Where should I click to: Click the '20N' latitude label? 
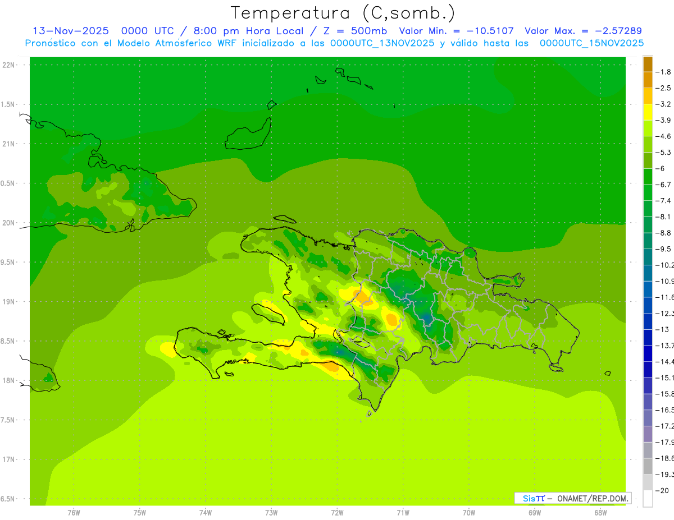pos(8,223)
